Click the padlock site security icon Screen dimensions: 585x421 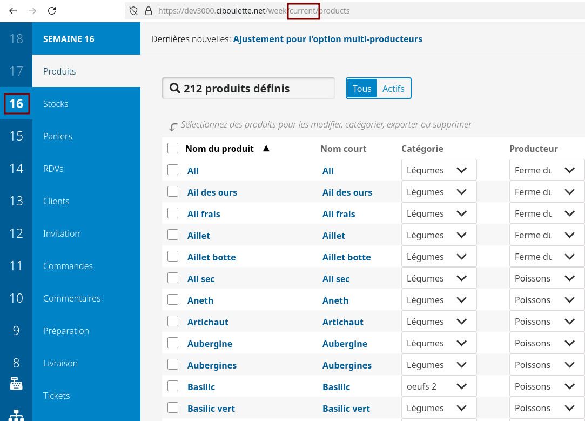pos(149,11)
